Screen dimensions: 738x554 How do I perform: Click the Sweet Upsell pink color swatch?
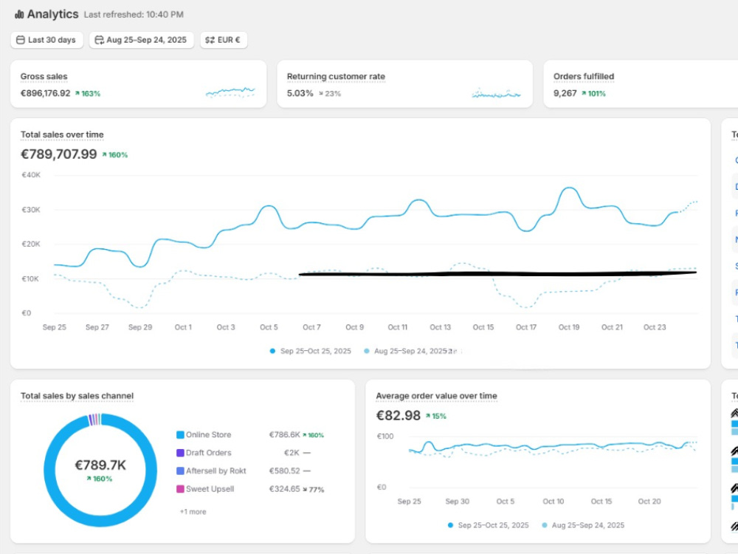[180, 489]
